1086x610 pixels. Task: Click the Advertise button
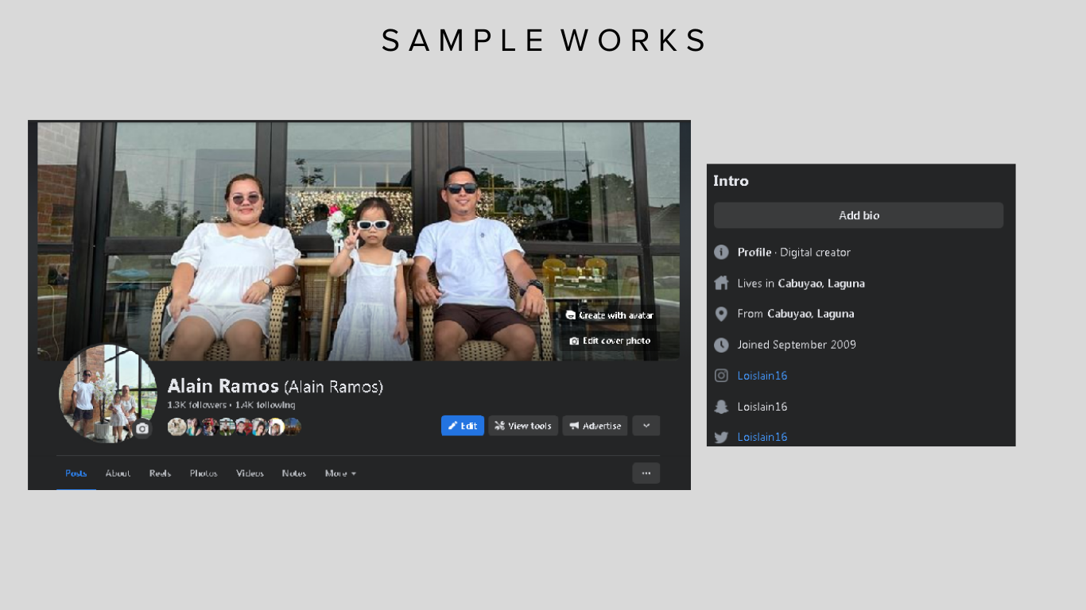point(595,426)
